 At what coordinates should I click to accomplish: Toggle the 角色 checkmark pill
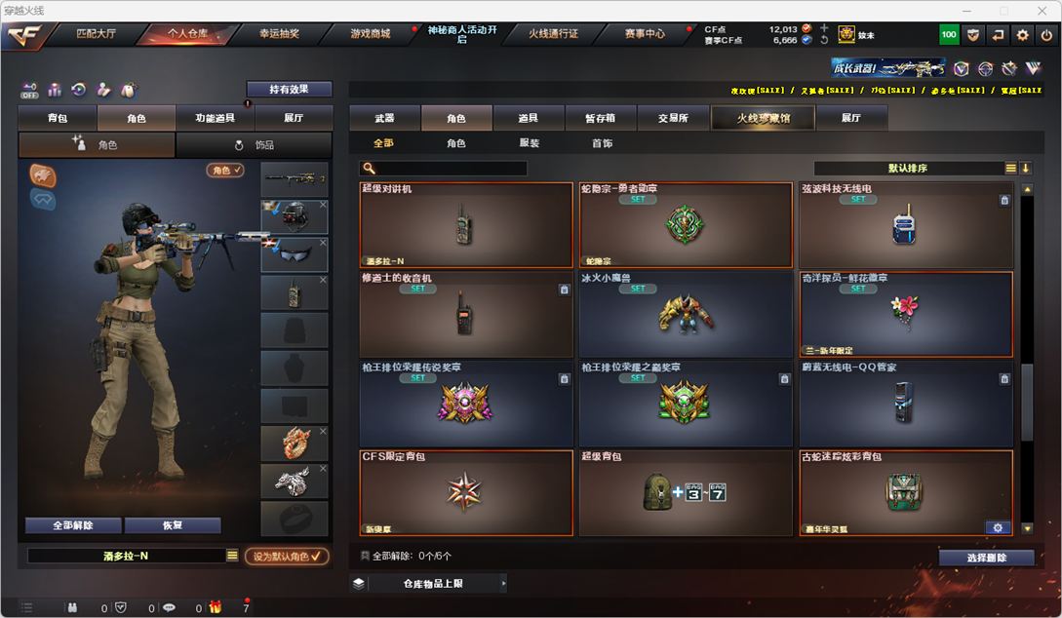pos(225,170)
